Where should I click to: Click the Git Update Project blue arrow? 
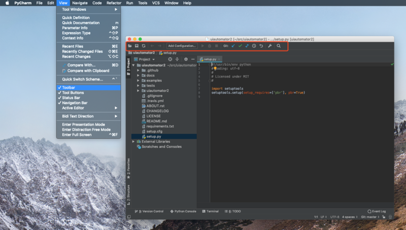click(233, 46)
